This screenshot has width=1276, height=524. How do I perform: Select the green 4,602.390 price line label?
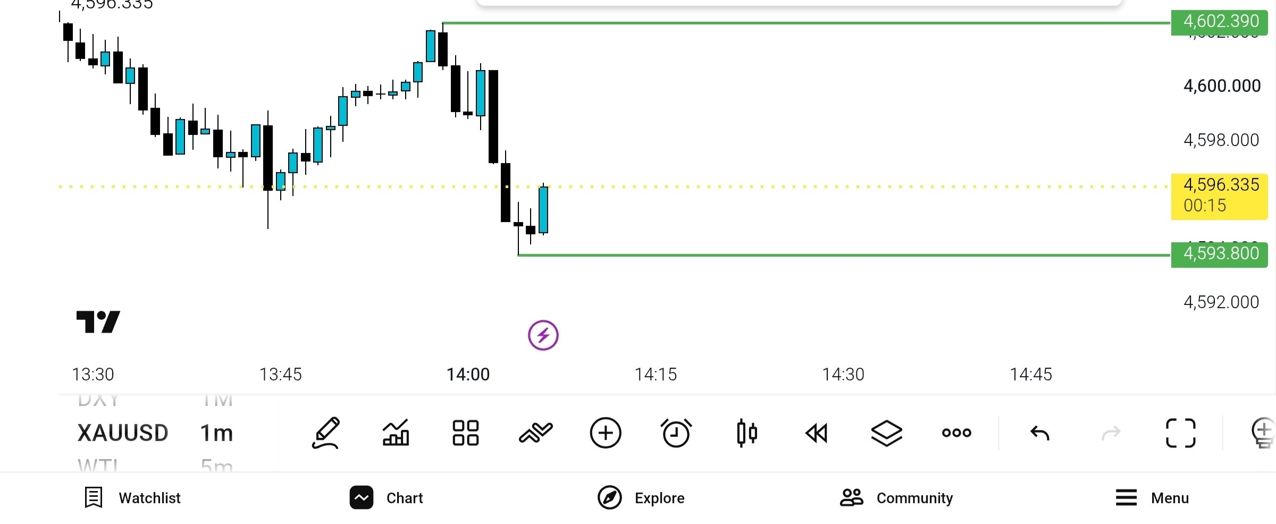click(1219, 21)
